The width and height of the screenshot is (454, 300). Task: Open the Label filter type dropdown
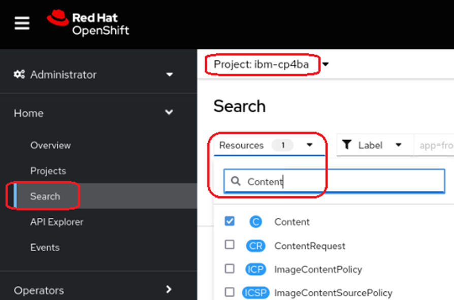(x=375, y=145)
